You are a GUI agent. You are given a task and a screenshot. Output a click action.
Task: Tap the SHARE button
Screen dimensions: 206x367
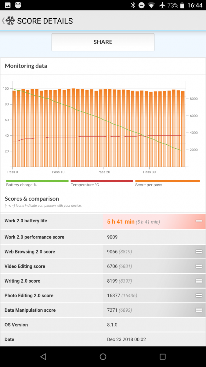tap(103, 42)
